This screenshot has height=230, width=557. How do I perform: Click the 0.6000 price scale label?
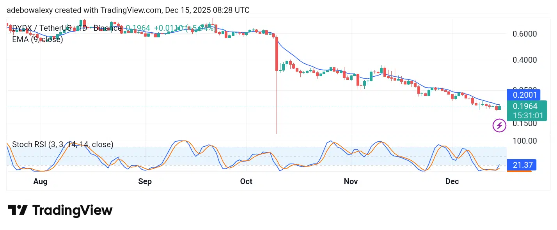(x=525, y=34)
